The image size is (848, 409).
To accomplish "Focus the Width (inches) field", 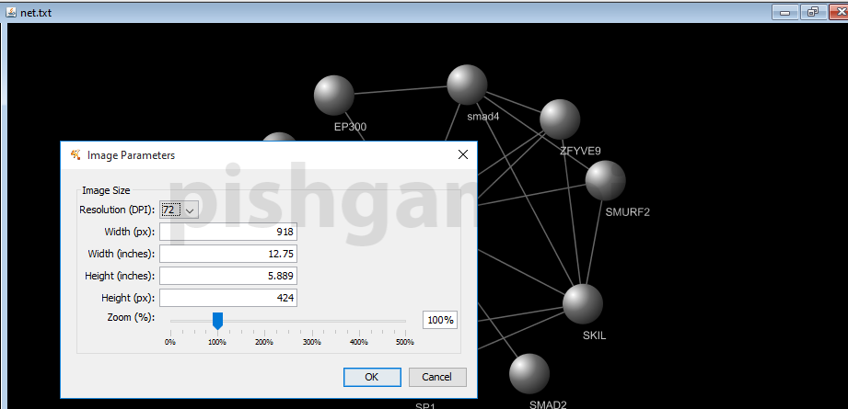I will pos(228,254).
